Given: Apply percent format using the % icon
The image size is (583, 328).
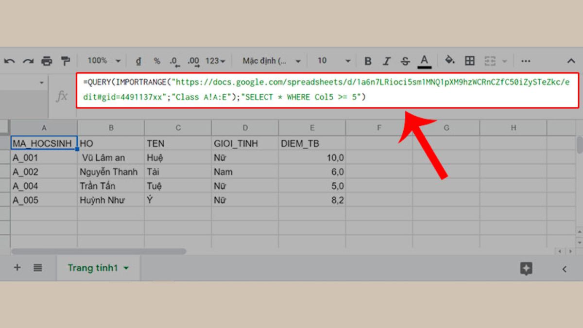Looking at the screenshot, I should 156,60.
